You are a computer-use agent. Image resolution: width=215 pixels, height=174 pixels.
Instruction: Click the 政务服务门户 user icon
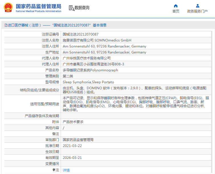tap(198, 6)
